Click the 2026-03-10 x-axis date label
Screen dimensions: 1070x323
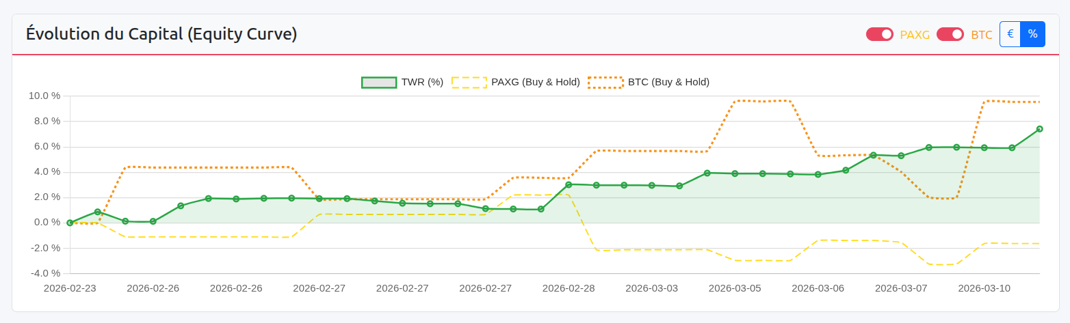(x=984, y=288)
